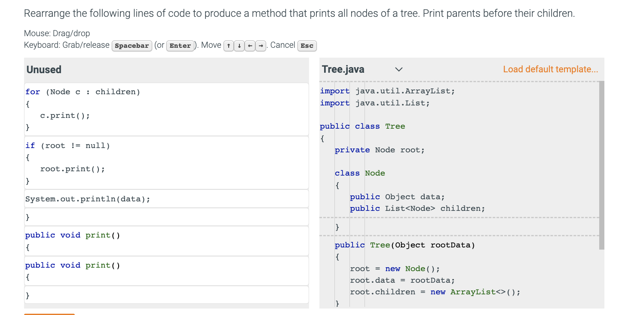
Task: Open the Tree.java file dropdown
Action: [398, 69]
